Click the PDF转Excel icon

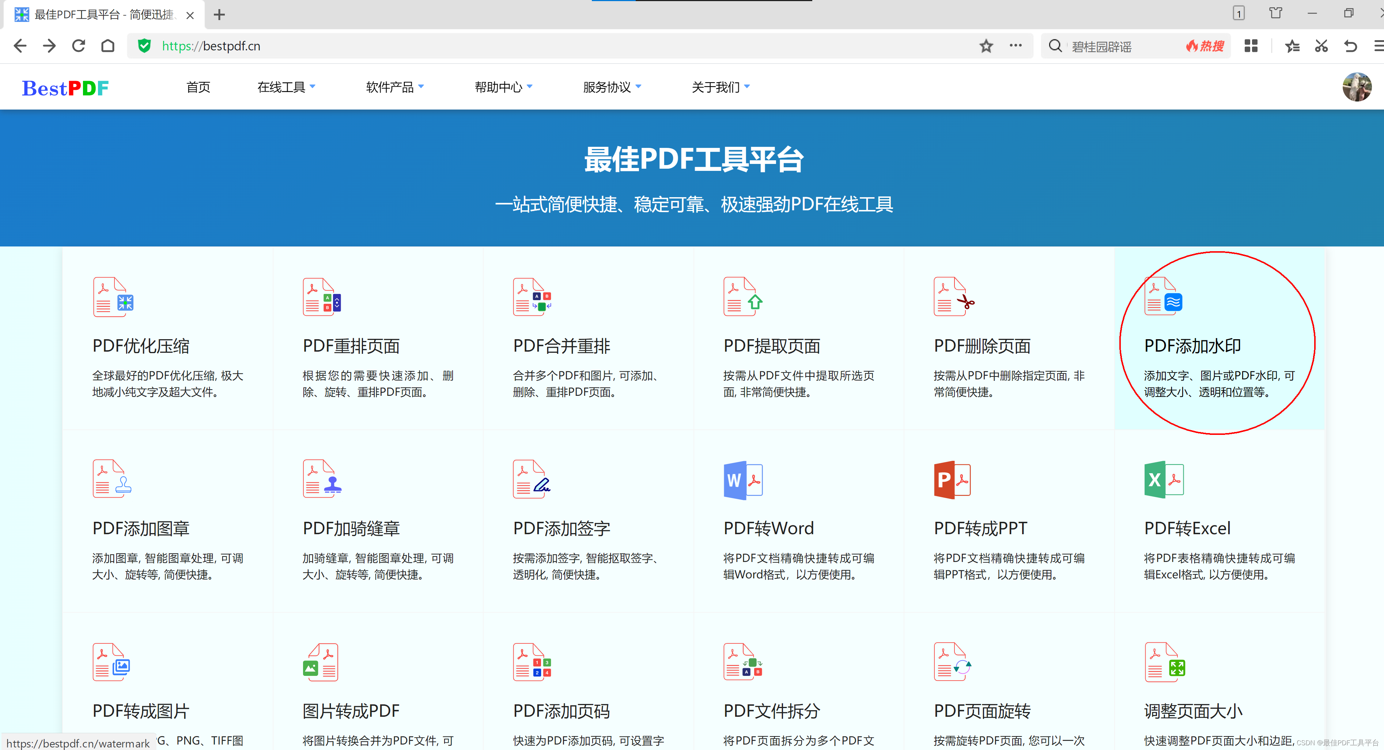tap(1164, 480)
